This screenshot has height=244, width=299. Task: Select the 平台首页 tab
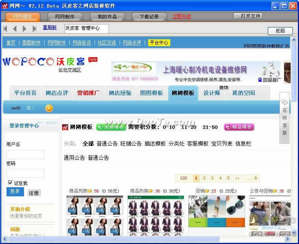click(25, 93)
